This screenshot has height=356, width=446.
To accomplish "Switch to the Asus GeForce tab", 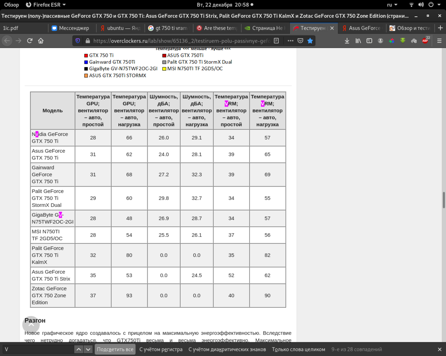I will click(x=362, y=28).
